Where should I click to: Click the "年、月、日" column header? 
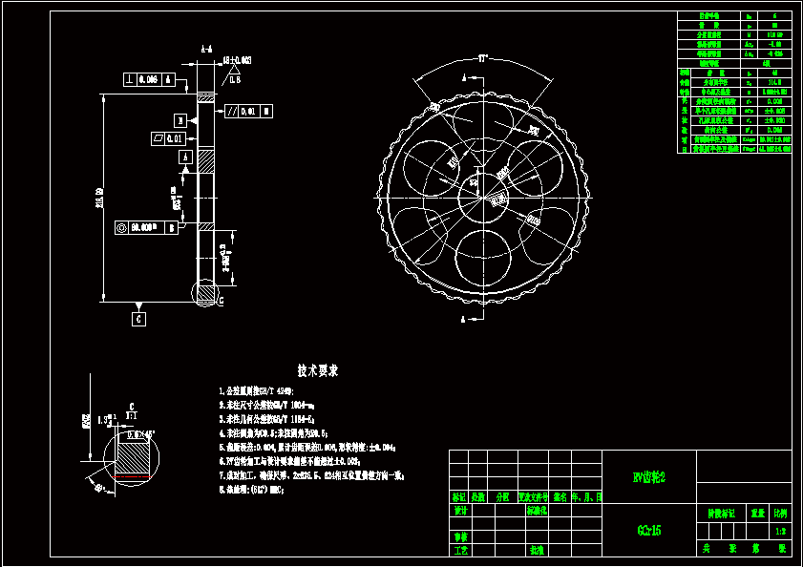point(587,496)
